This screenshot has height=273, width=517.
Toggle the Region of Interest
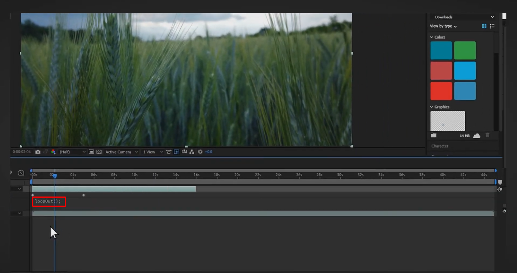click(92, 151)
